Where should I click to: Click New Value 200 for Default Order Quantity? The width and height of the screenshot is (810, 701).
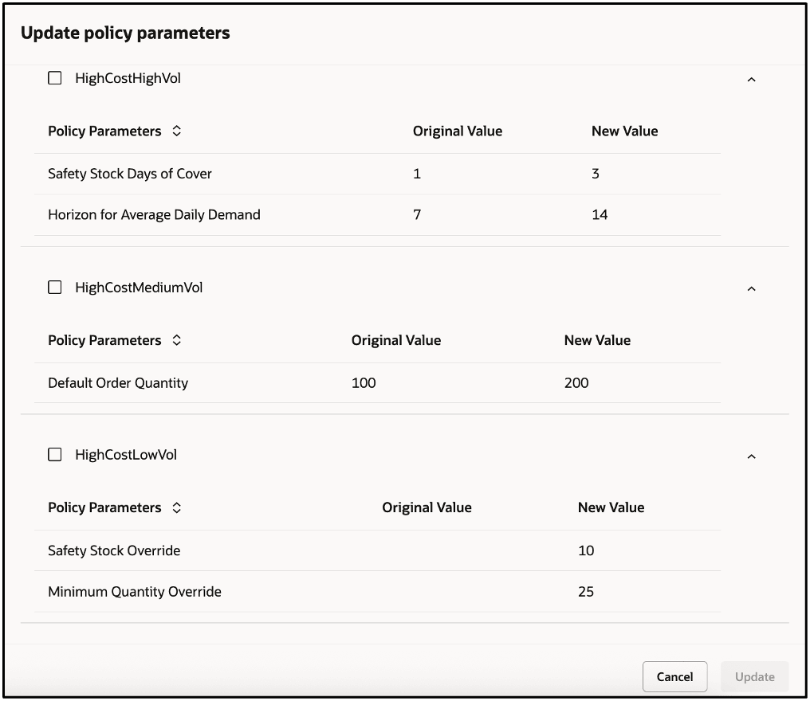pos(576,383)
